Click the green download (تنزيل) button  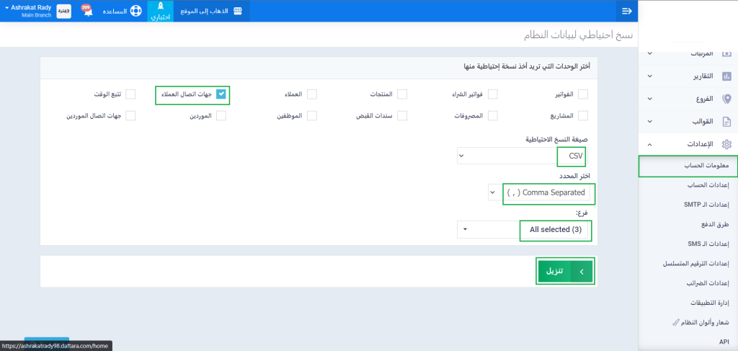click(566, 271)
